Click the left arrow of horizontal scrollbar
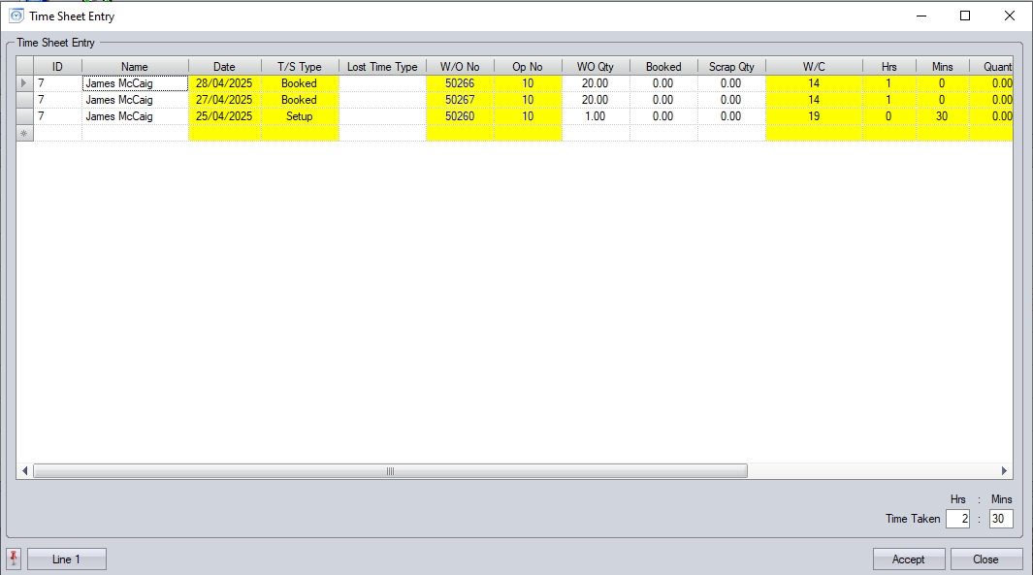The width and height of the screenshot is (1033, 575). 25,471
